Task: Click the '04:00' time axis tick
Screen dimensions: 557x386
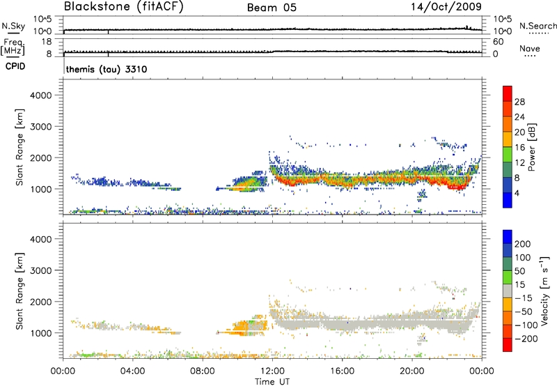Action: click(x=132, y=371)
